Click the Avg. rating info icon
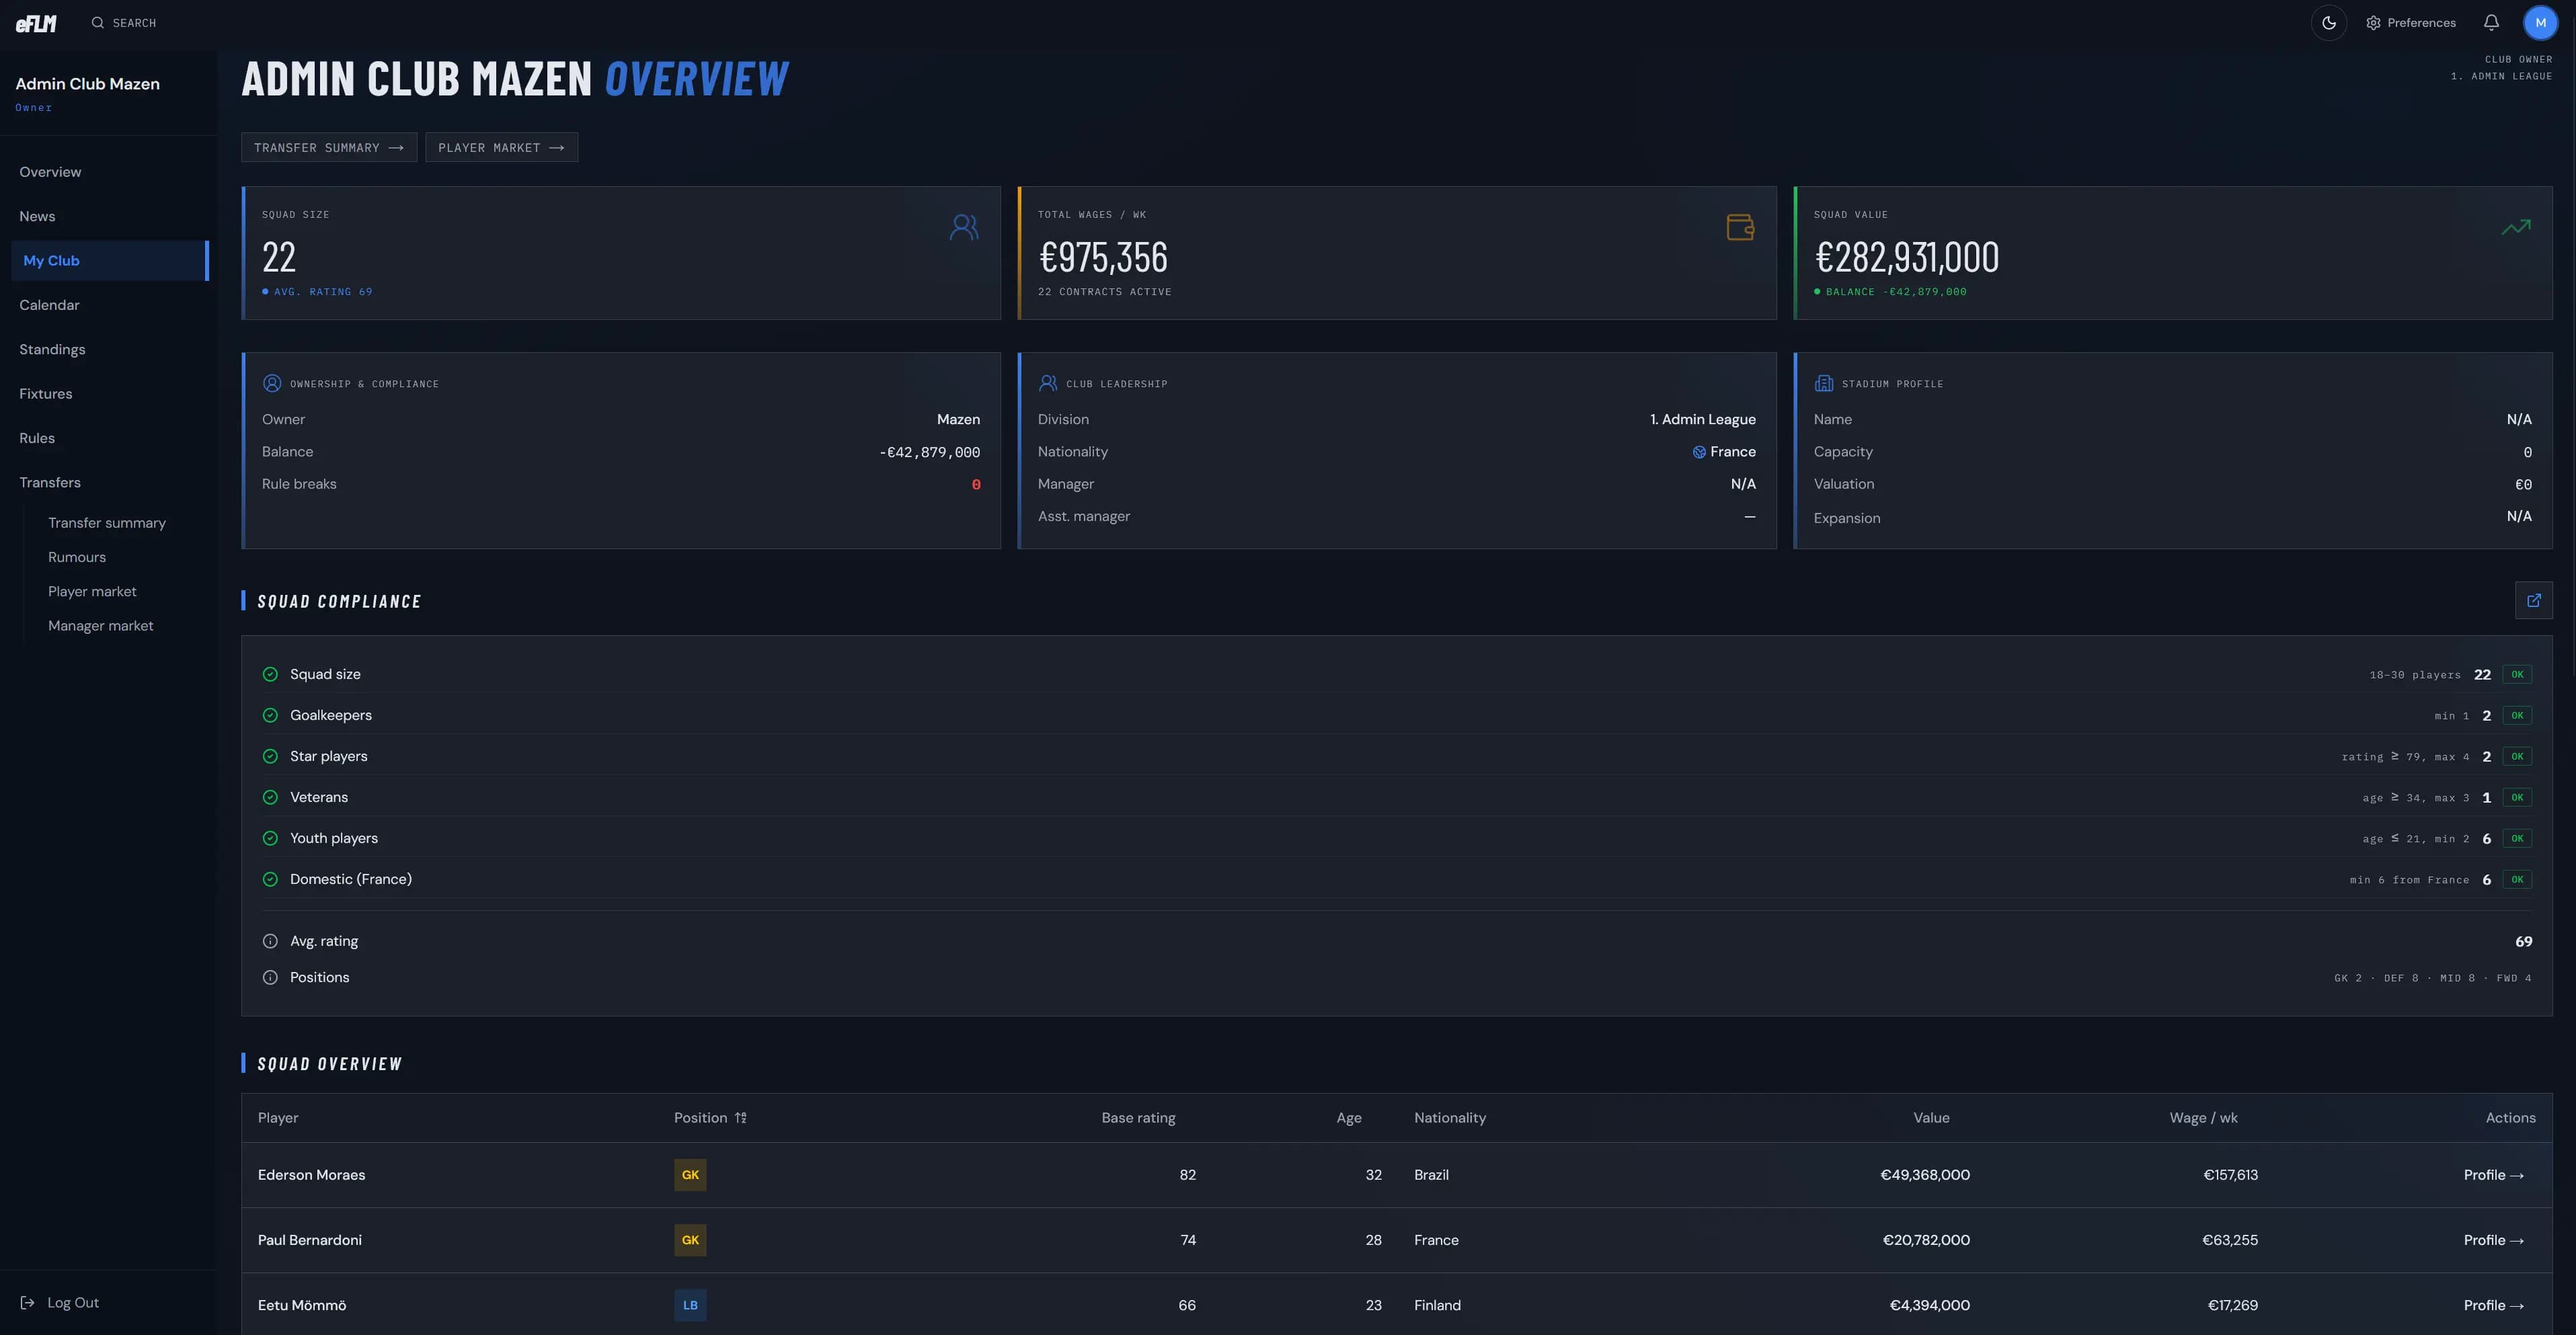Screen dimensions: 2576x1335 point(270,941)
